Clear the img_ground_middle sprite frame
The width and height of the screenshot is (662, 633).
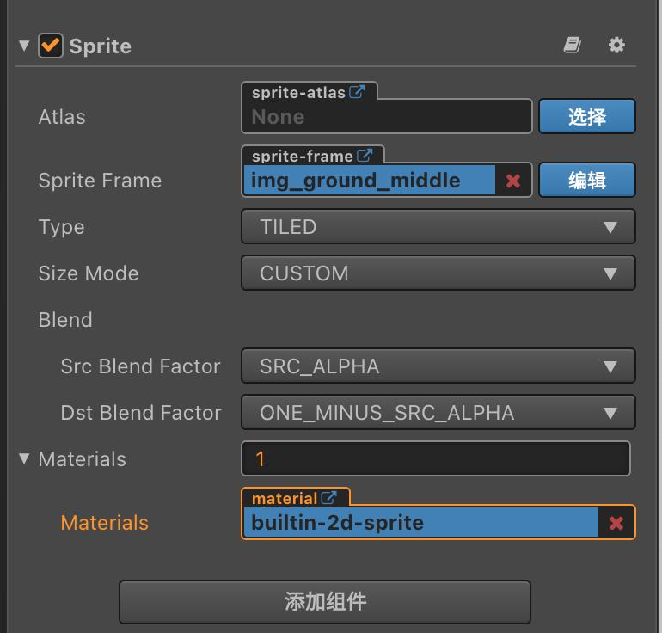coord(513,181)
